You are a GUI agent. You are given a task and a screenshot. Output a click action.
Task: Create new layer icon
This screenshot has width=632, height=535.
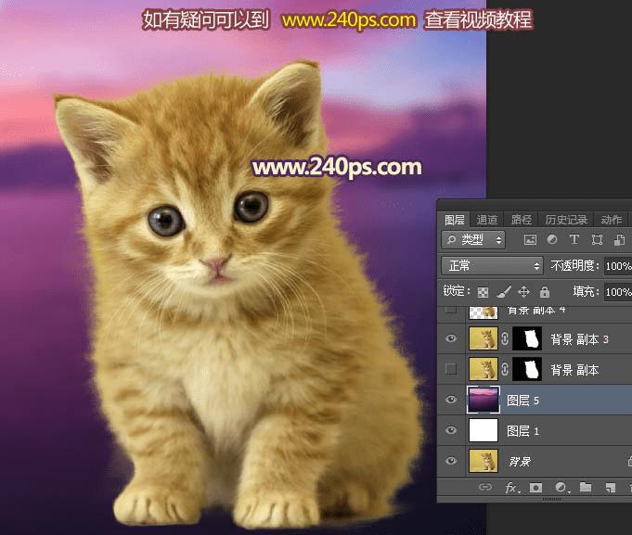pyautogui.click(x=611, y=488)
